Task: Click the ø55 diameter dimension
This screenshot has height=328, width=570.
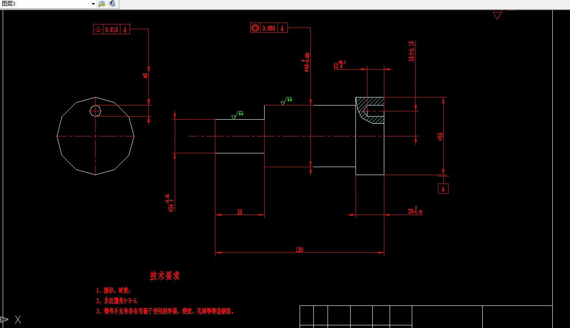Action: click(440, 137)
